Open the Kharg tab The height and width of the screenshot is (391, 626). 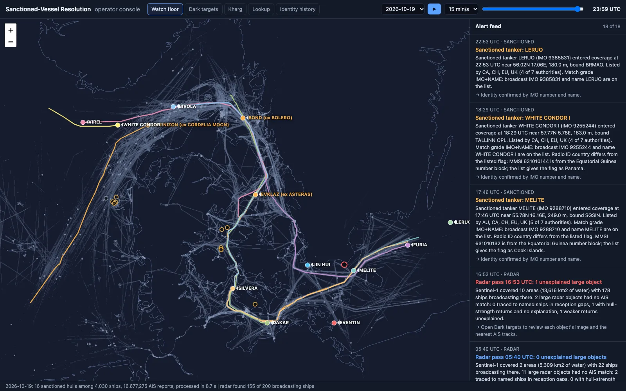pos(235,9)
